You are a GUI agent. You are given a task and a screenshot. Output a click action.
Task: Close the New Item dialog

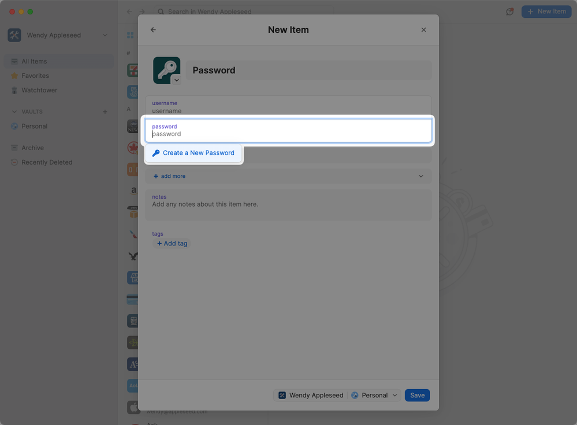(x=423, y=30)
